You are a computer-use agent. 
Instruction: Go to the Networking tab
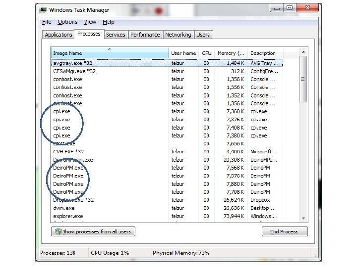[178, 35]
